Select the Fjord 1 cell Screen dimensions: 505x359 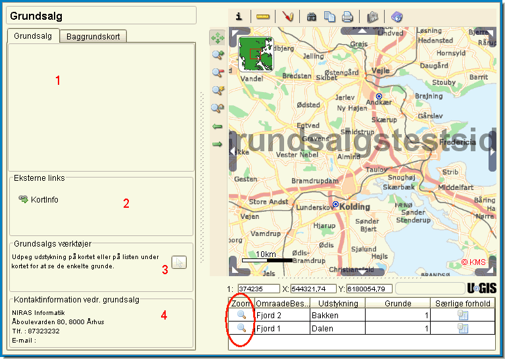coord(283,328)
